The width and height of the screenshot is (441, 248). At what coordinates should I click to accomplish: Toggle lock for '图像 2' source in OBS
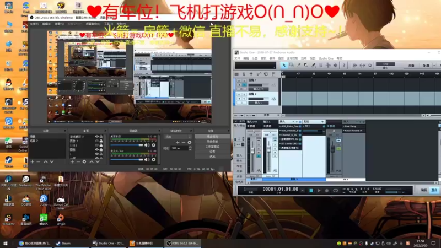tap(101, 141)
